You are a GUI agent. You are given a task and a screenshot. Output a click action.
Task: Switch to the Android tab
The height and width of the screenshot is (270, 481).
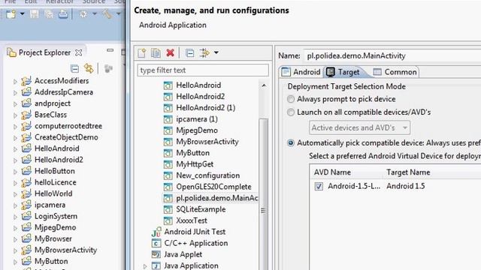[301, 72]
